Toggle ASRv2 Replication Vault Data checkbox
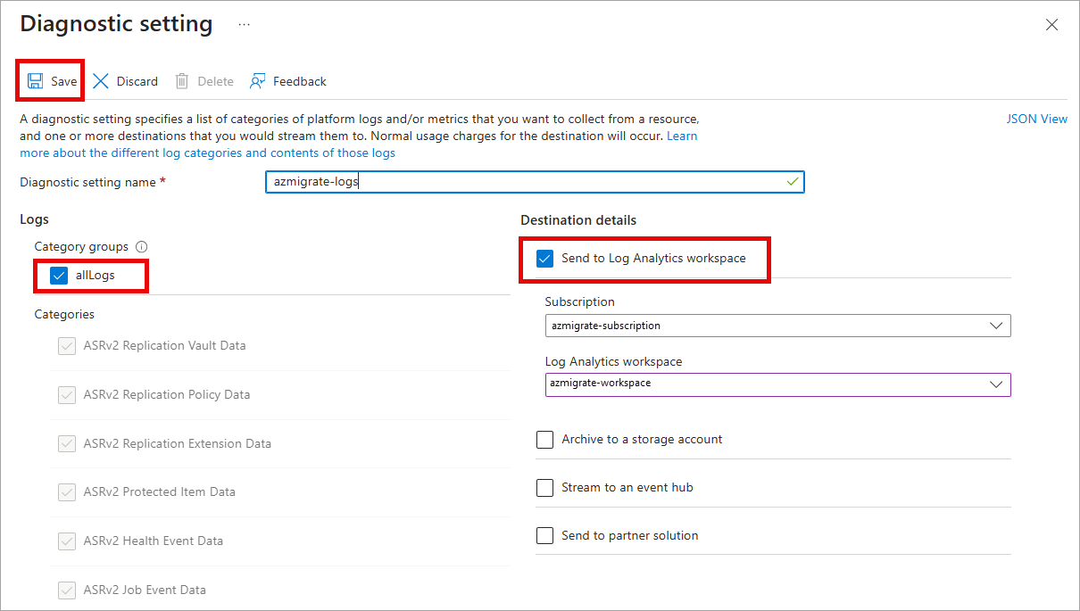This screenshot has width=1080, height=611. pyautogui.click(x=67, y=346)
